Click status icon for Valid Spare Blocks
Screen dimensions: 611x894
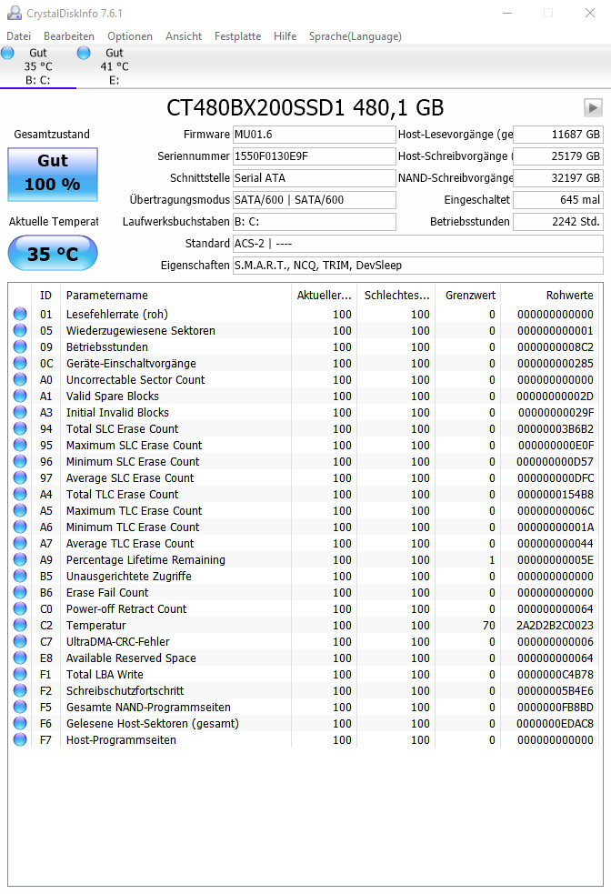point(20,396)
